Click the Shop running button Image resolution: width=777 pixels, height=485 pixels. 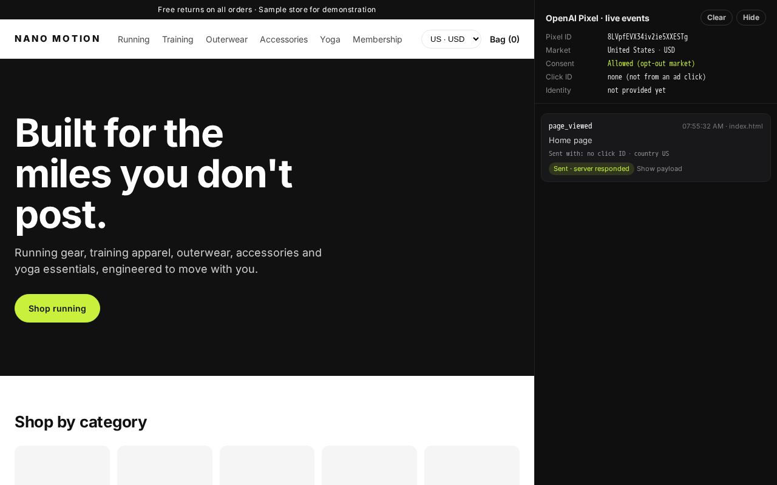pos(57,308)
